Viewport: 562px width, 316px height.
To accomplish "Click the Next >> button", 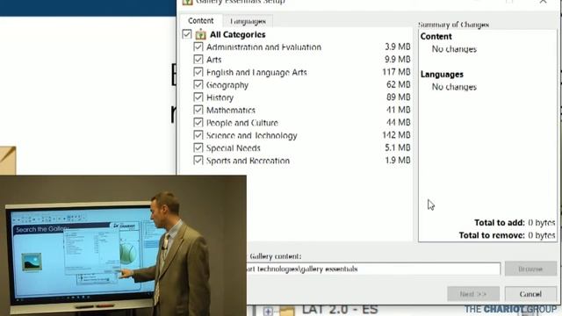I will click(x=473, y=294).
